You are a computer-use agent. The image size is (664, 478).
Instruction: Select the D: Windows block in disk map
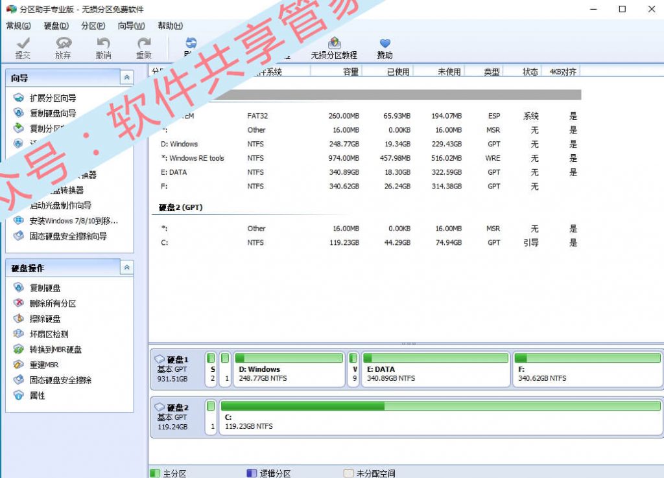click(x=289, y=370)
